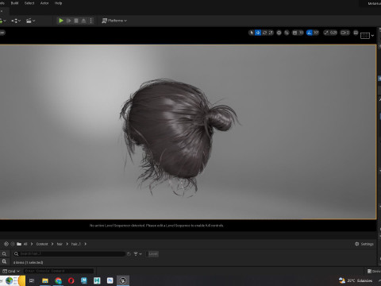Open the Select menu
Image resolution: width=381 pixels, height=286 pixels.
(x=29, y=3)
